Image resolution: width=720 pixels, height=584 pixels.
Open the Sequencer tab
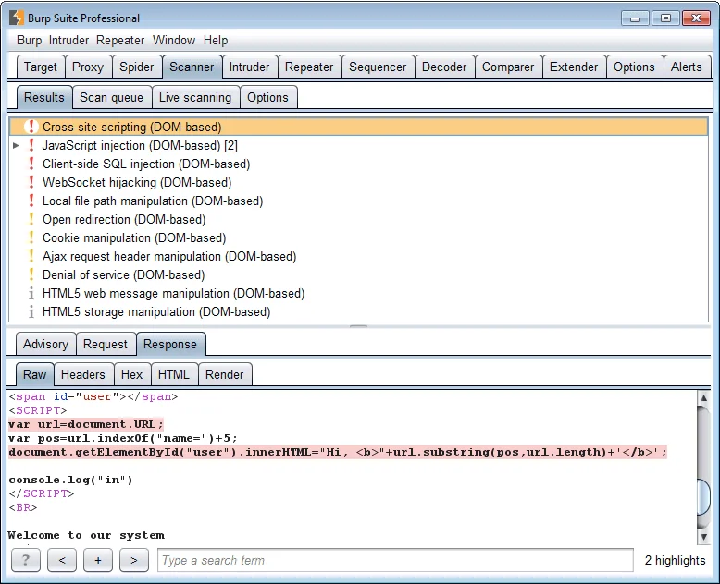click(378, 67)
